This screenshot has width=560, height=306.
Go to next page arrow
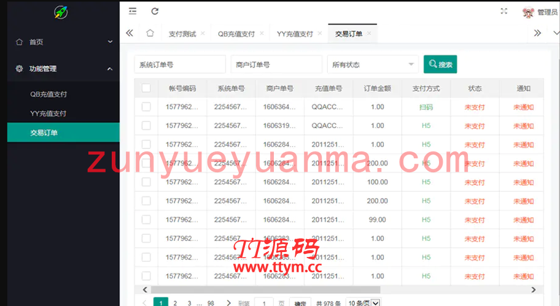tap(228, 303)
